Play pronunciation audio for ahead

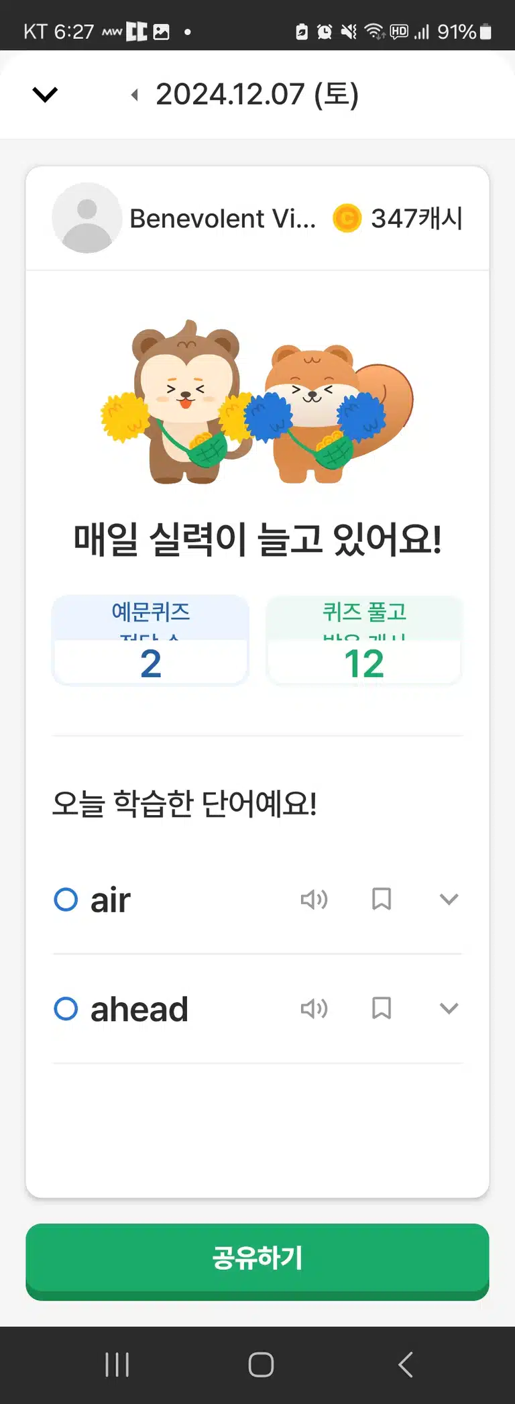click(314, 1008)
